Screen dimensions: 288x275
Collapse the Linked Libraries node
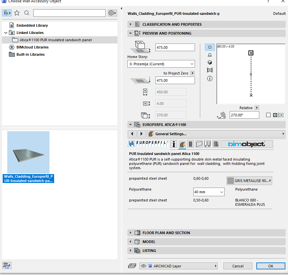pos(6,33)
